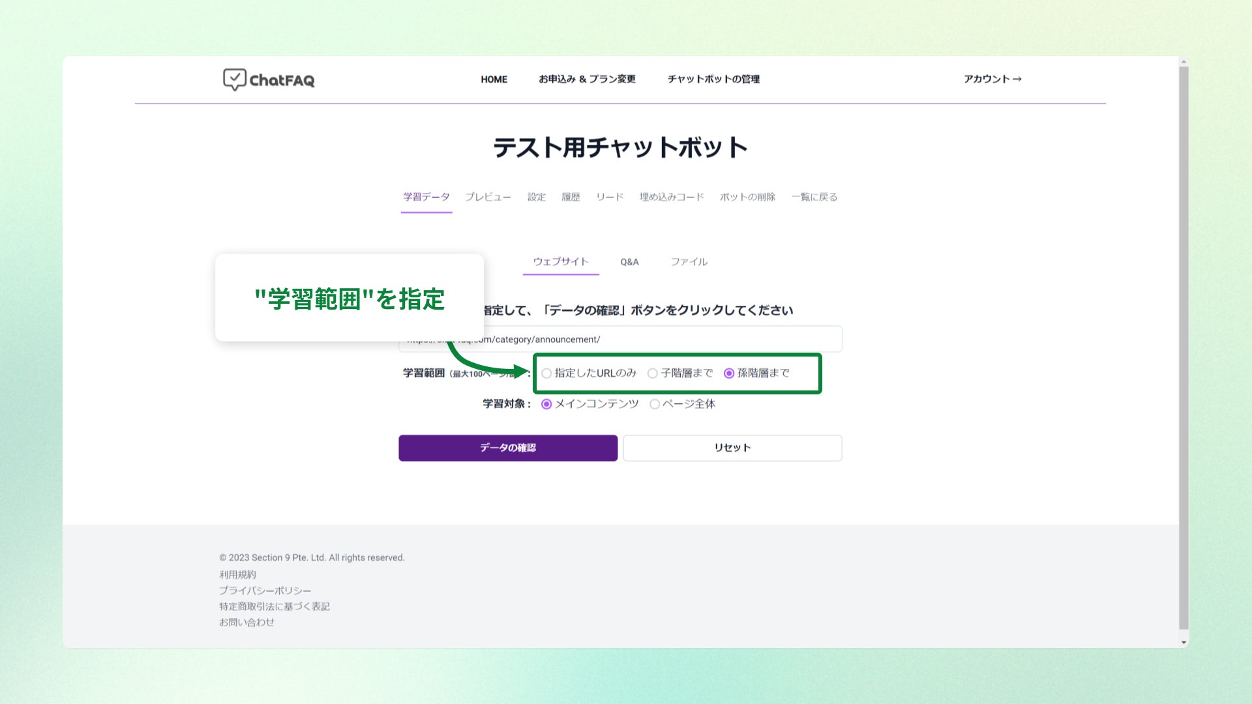
Task: Choose メインコンテンツ as learning target
Action: (x=546, y=404)
